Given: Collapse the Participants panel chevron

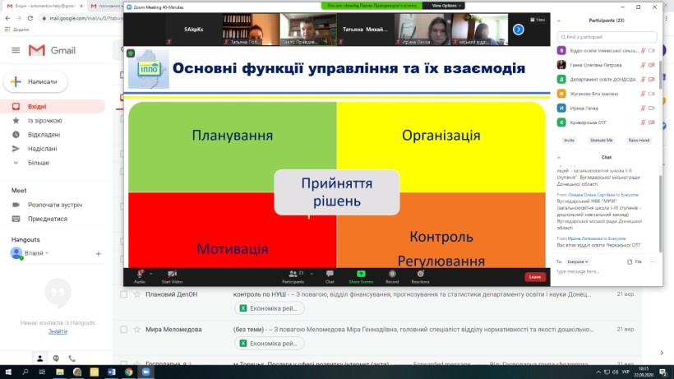Looking at the screenshot, I should 559,21.
